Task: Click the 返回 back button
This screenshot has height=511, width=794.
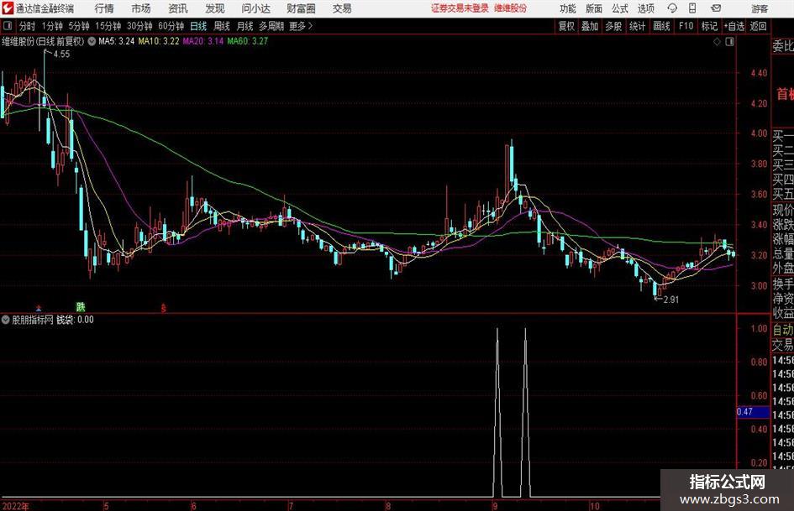Action: (x=758, y=26)
